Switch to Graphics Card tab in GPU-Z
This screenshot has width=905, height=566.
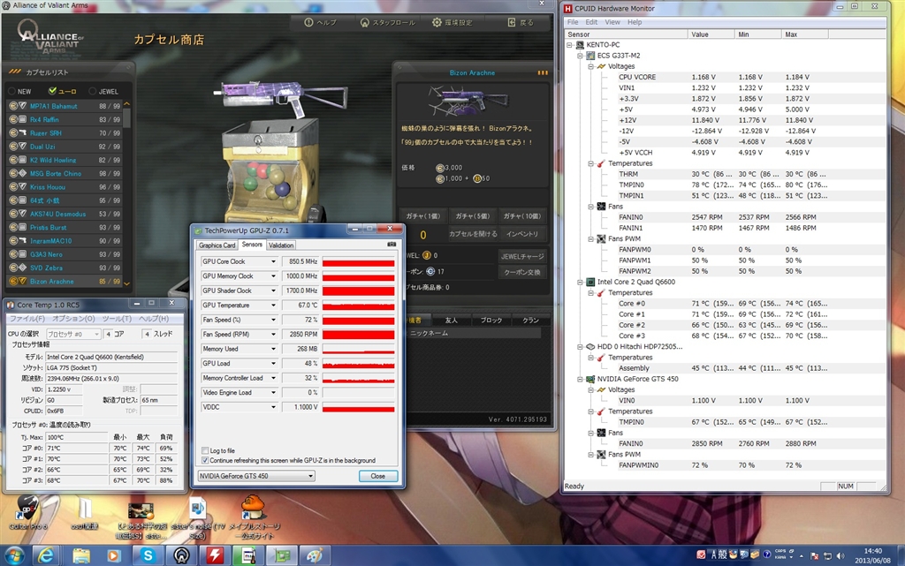217,245
